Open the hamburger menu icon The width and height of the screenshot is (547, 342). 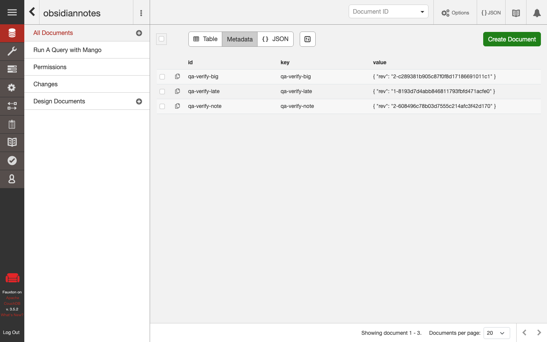[x=12, y=13]
